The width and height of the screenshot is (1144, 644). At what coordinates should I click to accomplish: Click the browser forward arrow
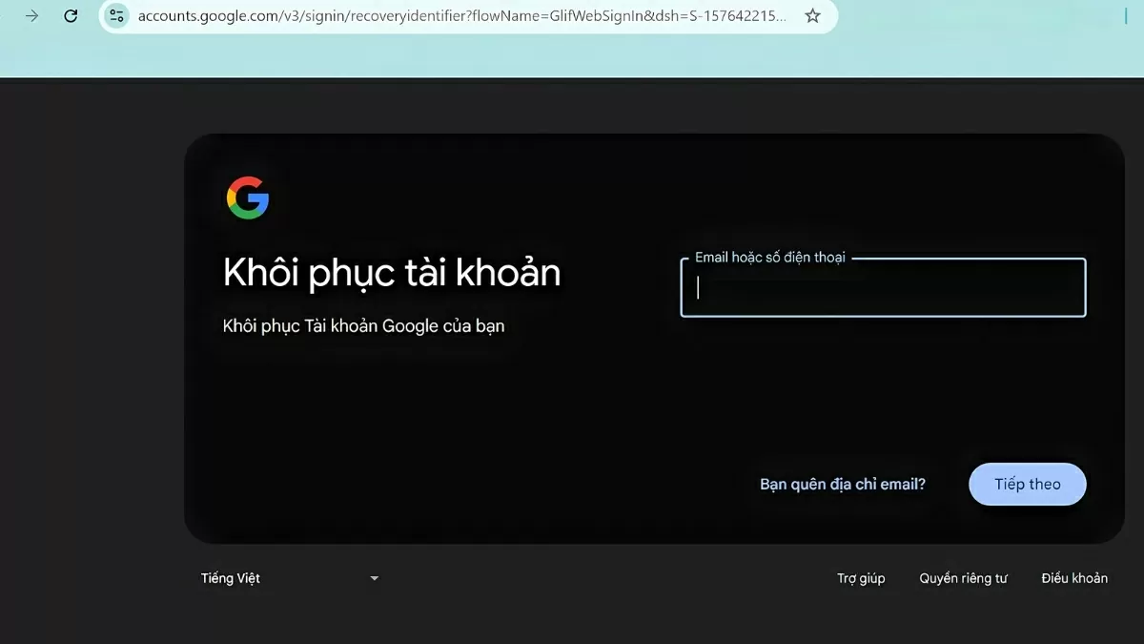click(x=31, y=16)
